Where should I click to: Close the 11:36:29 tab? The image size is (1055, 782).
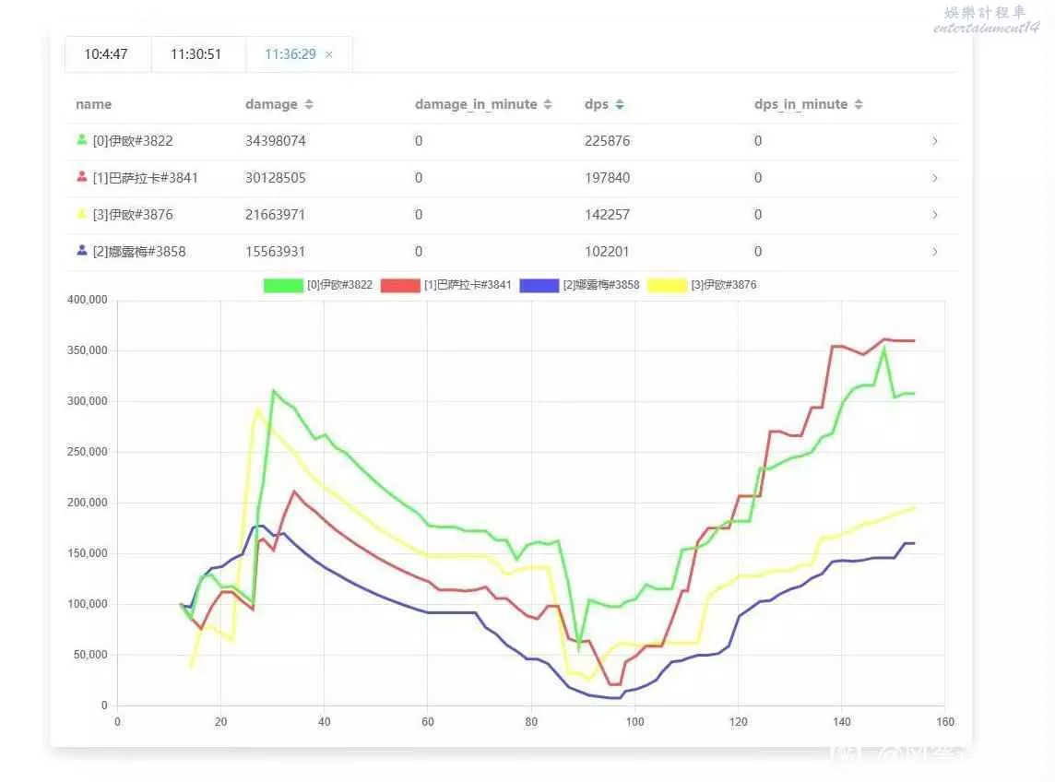point(329,54)
